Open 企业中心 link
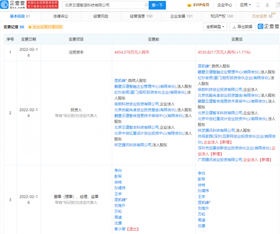Viewport: 280px width, 234px height. (x=224, y=5)
